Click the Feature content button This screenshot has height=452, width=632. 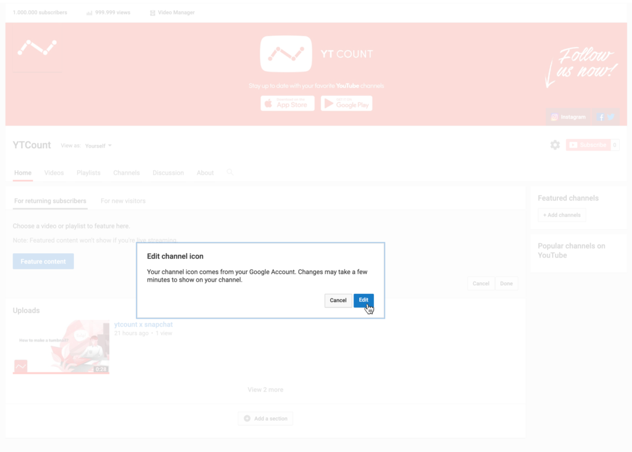pyautogui.click(x=43, y=261)
